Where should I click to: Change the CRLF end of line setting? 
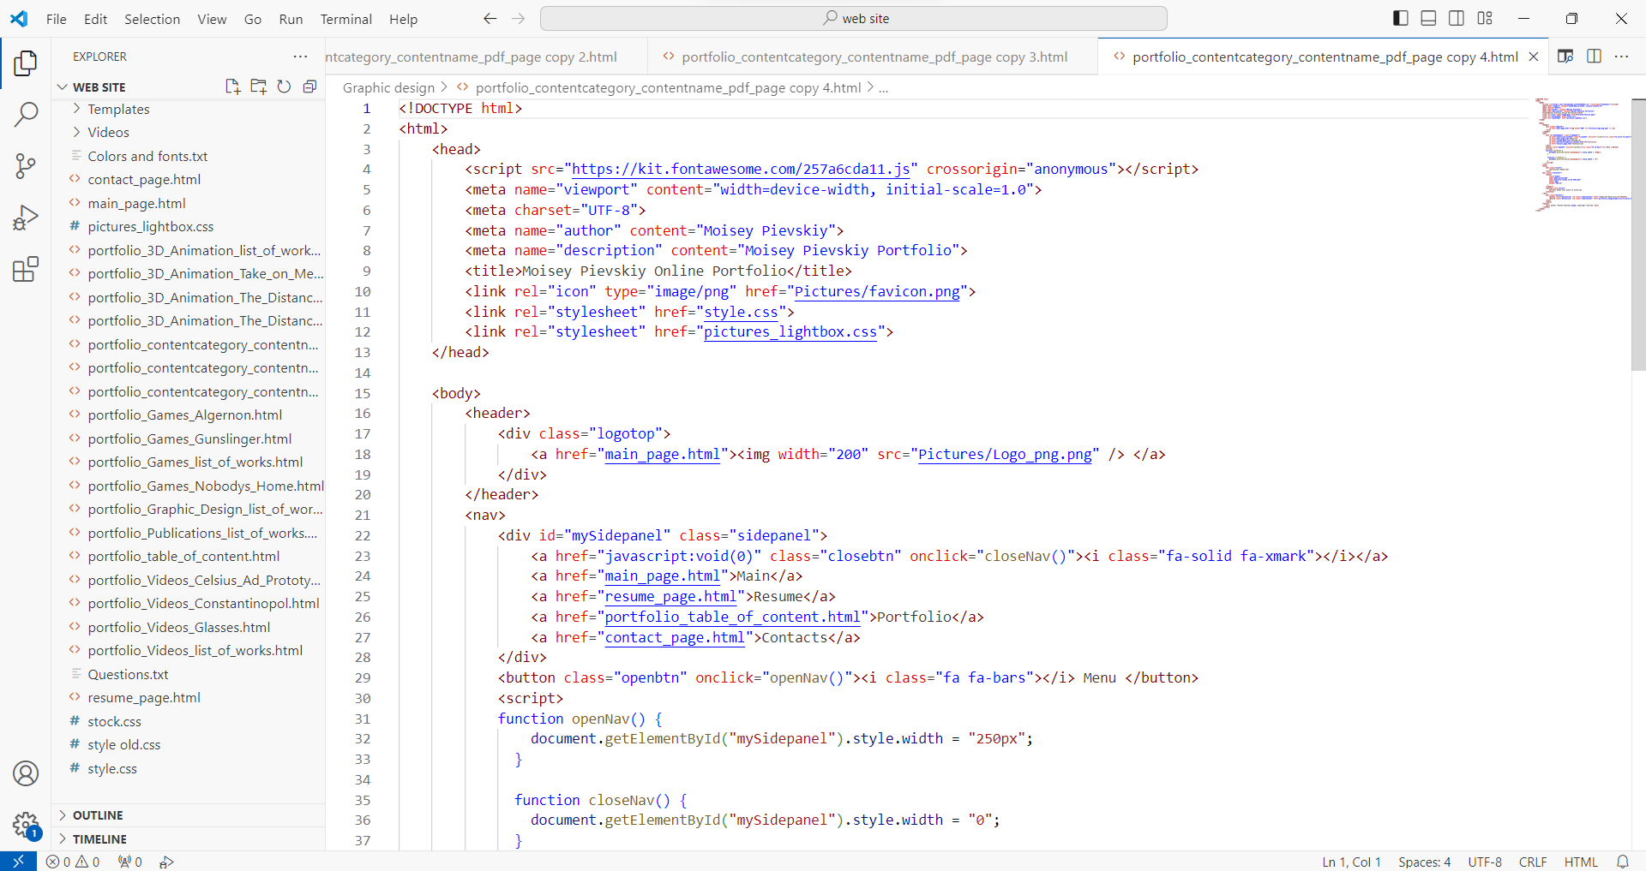pyautogui.click(x=1533, y=862)
